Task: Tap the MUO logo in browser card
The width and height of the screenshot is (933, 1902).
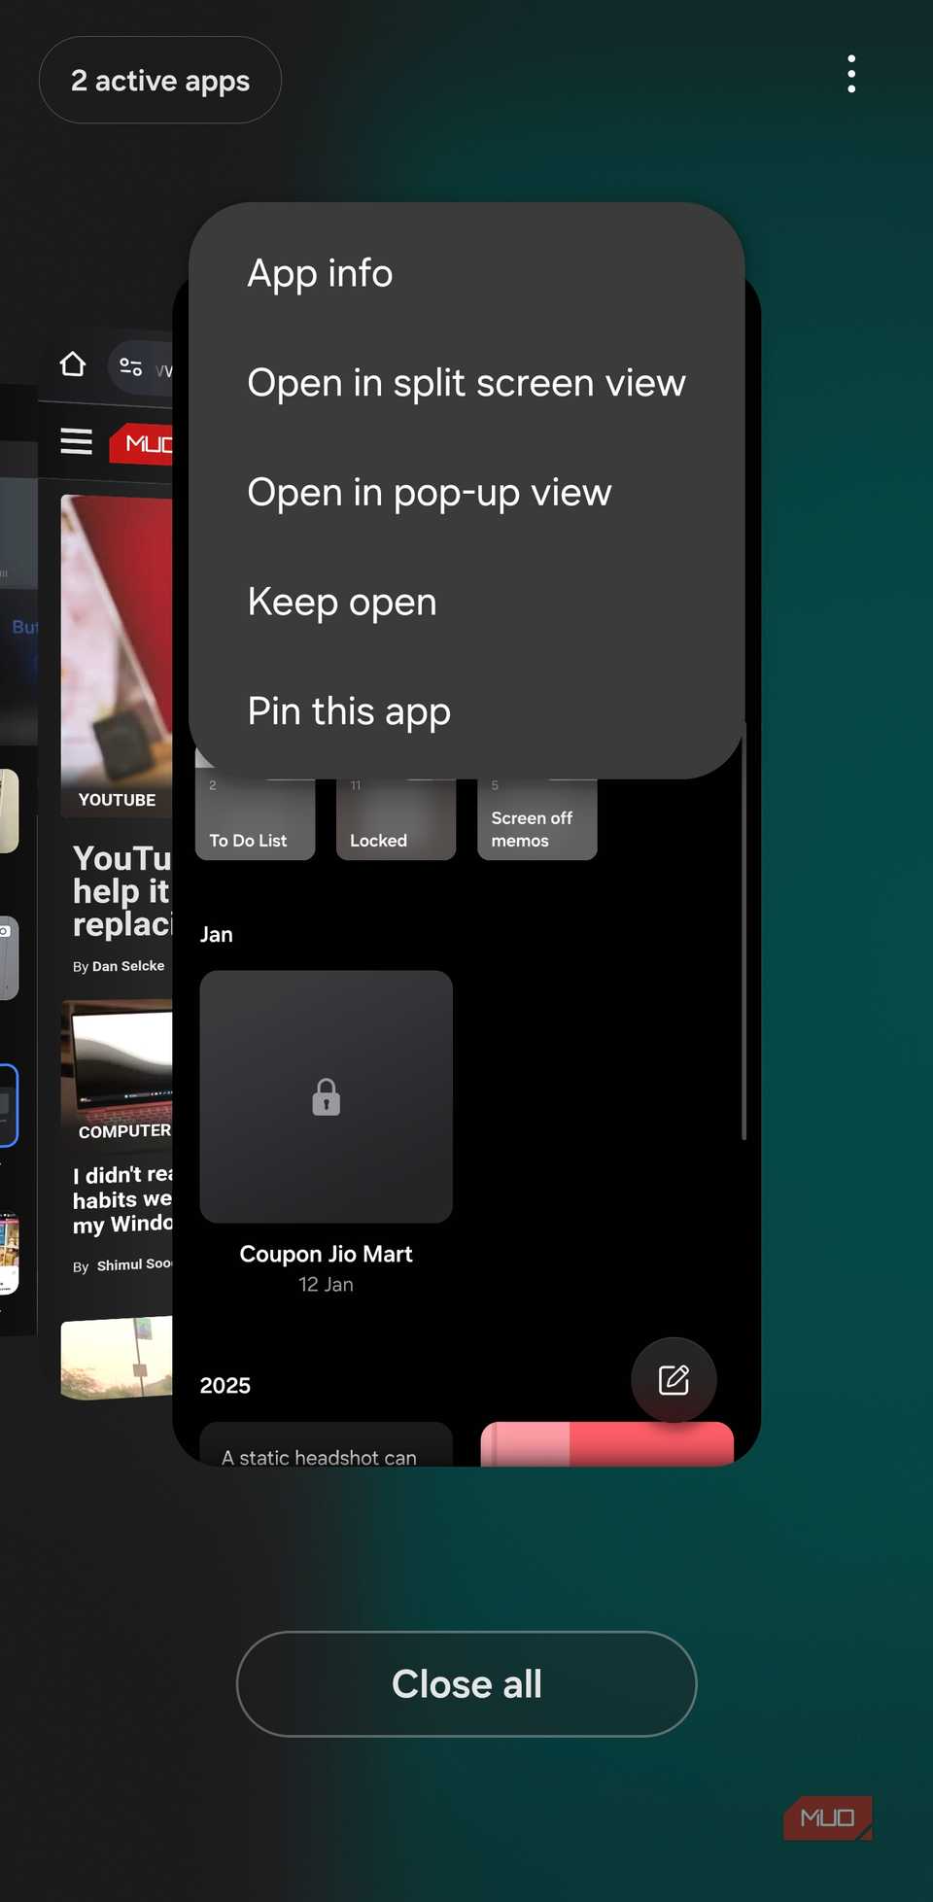Action: pyautogui.click(x=142, y=443)
